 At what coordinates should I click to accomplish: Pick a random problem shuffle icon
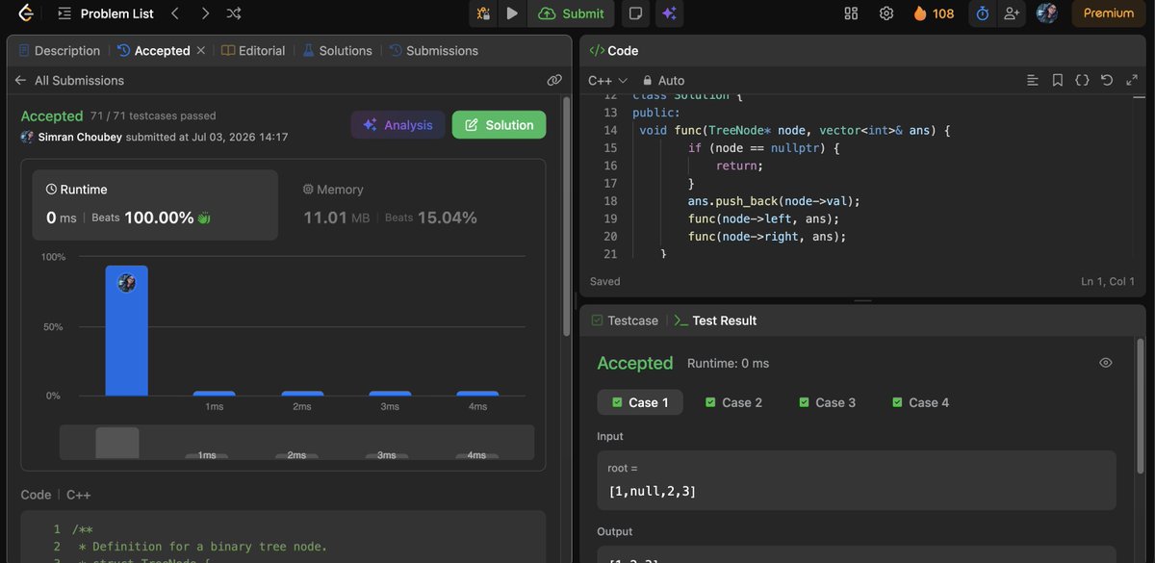[x=234, y=13]
